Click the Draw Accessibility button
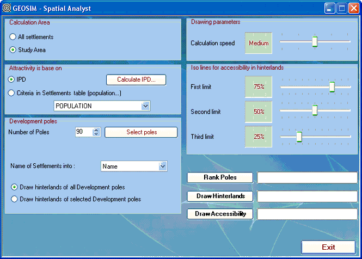This screenshot has width=362, height=259. [x=220, y=214]
